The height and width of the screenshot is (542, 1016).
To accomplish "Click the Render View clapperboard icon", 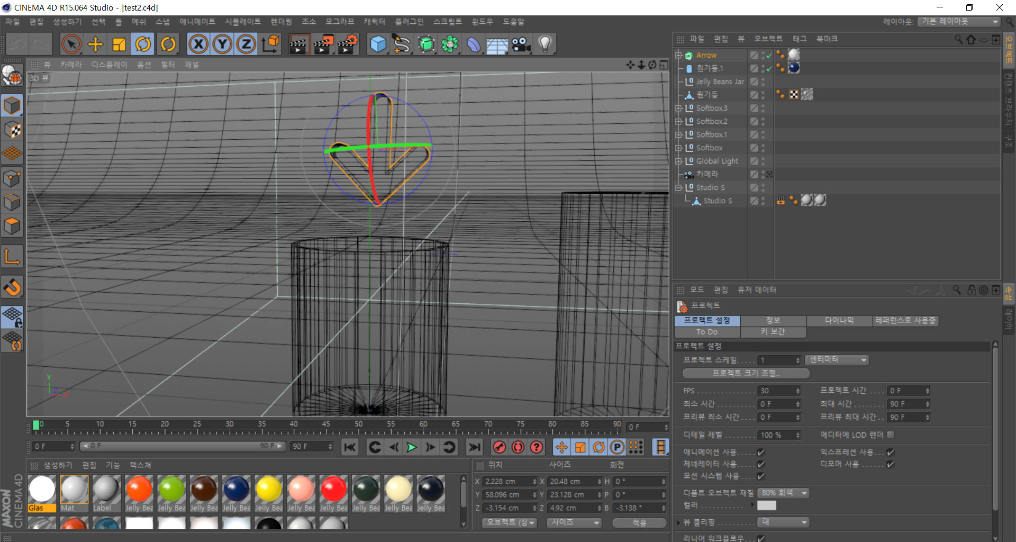I will pos(299,44).
